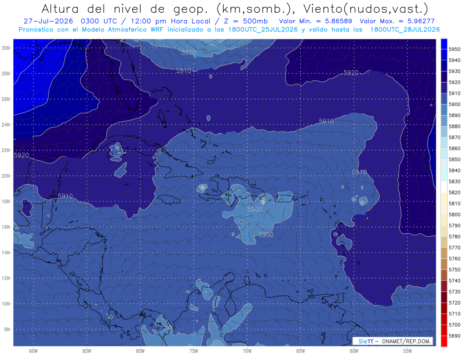Viewport: 462px width, 356px height.
Task: Click the '5730' value on the color legend
Action: coord(455,291)
